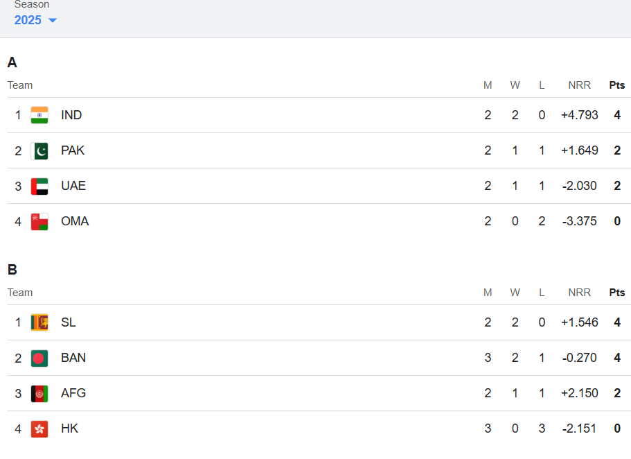The width and height of the screenshot is (631, 459).
Task: Click the W column header in Group B
Action: point(515,292)
